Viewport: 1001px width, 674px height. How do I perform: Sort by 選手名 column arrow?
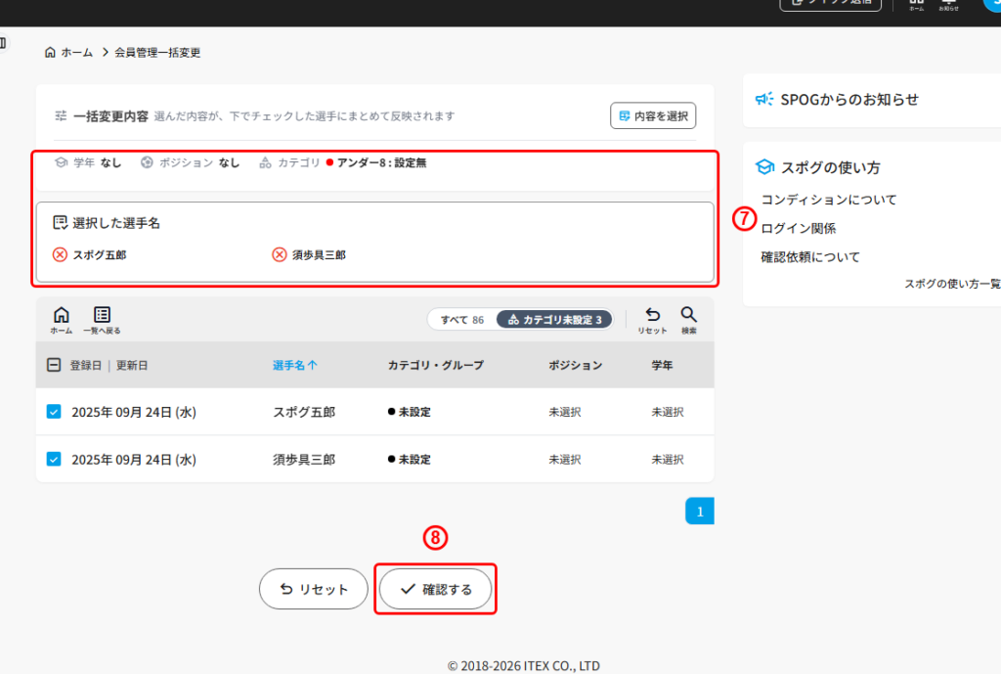pos(312,366)
